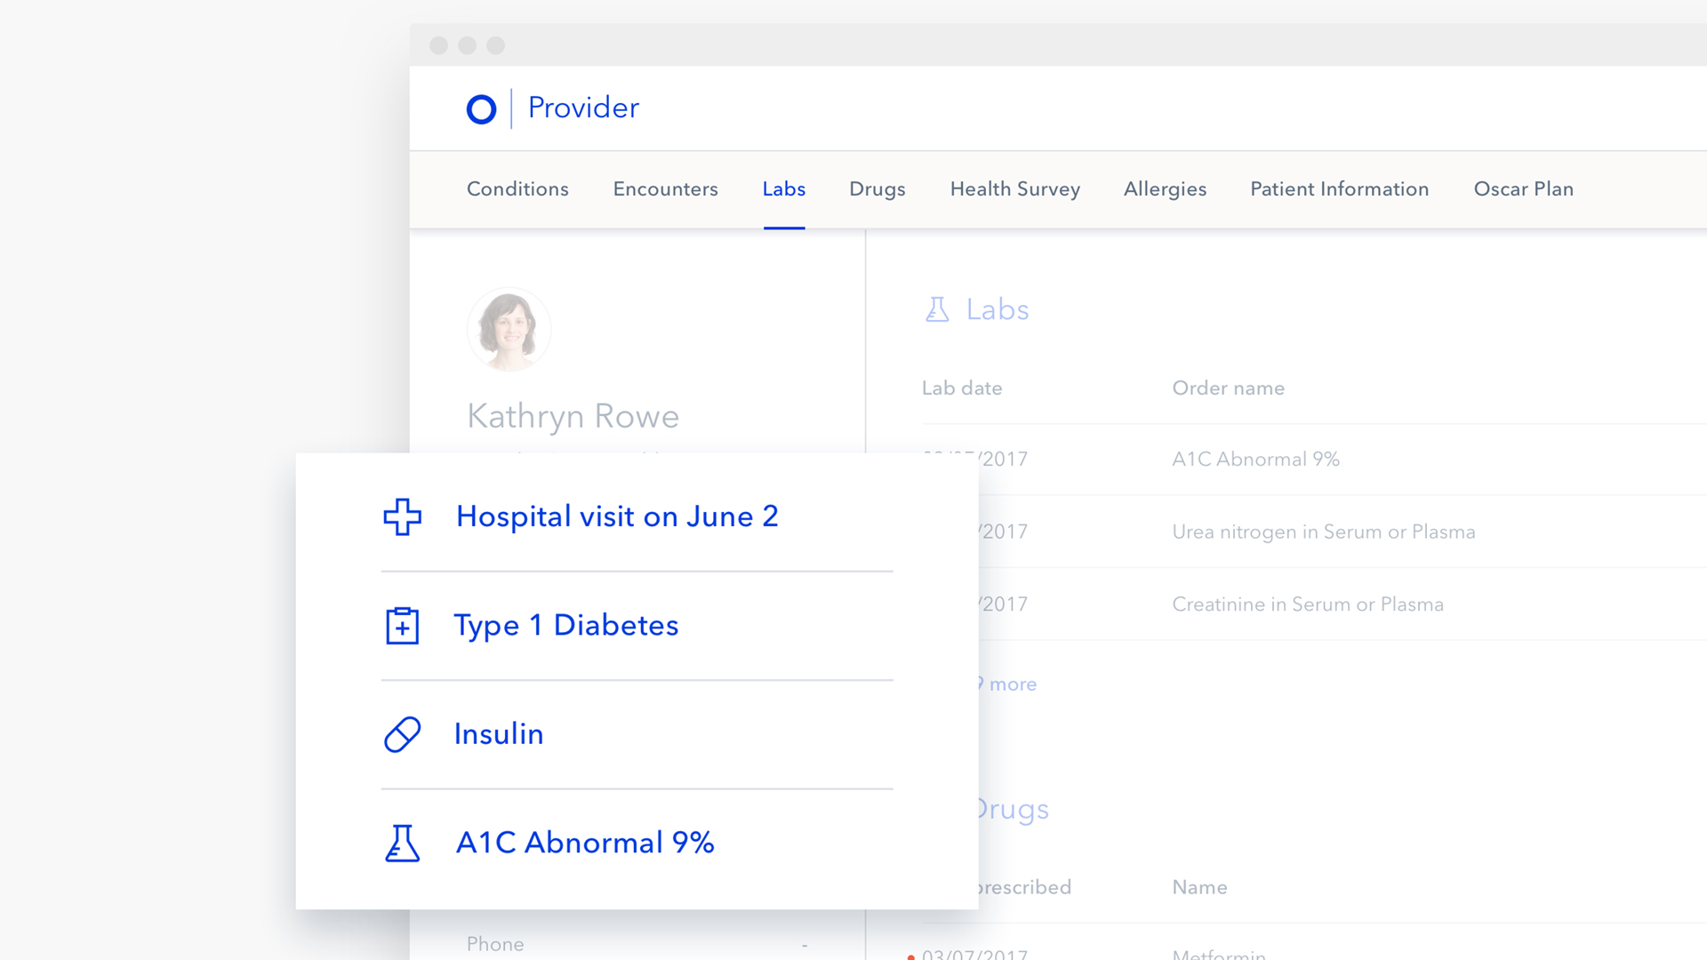Select the Labs tab
Viewport: 1707px width, 960px height.
click(783, 189)
